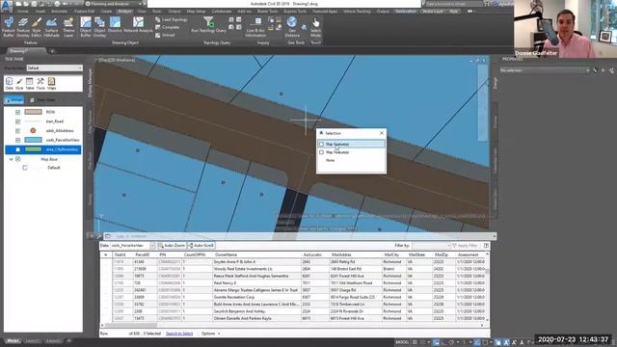
Task: Open the Tools icon in Task Pane
Action: point(40,84)
